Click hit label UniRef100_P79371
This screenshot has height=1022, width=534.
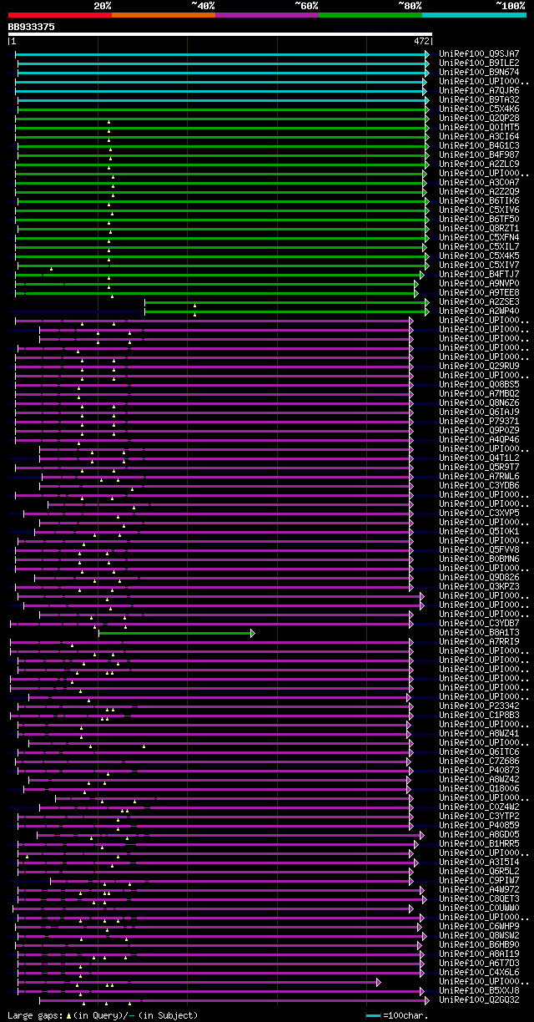[x=479, y=422]
